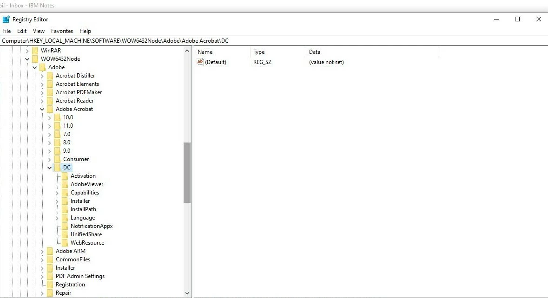Sort values by Data column header
Screen dimensions: 548x298
[x=373, y=52]
